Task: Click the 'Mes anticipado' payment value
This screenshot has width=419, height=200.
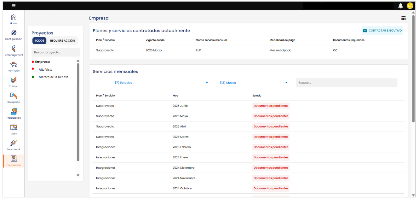Action: (280, 50)
